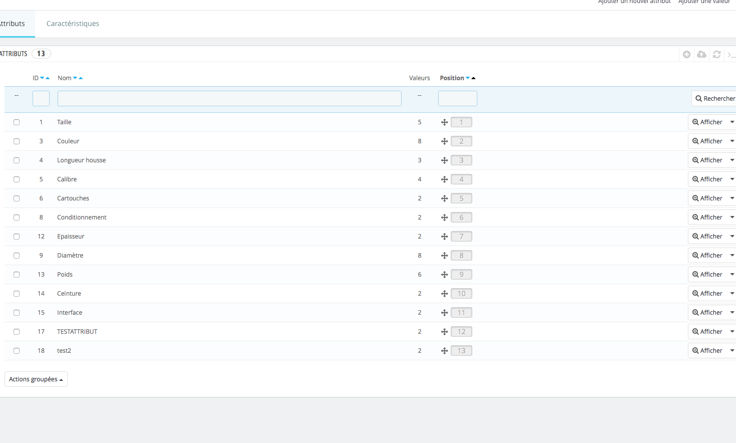Click Afficher for Poids row

[x=707, y=275]
